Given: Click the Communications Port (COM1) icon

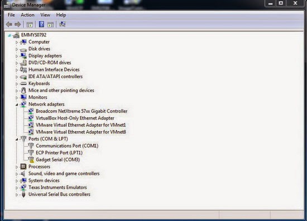Looking at the screenshot, I should 31,146.
